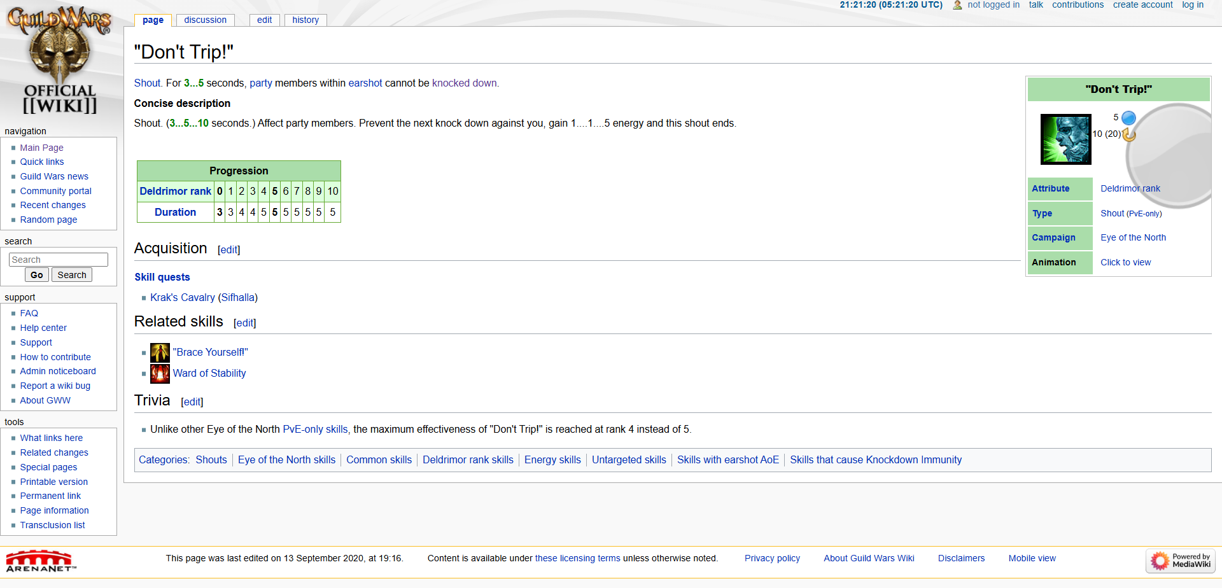1222x588 pixels.
Task: Switch to Mobile view
Action: (x=1032, y=558)
